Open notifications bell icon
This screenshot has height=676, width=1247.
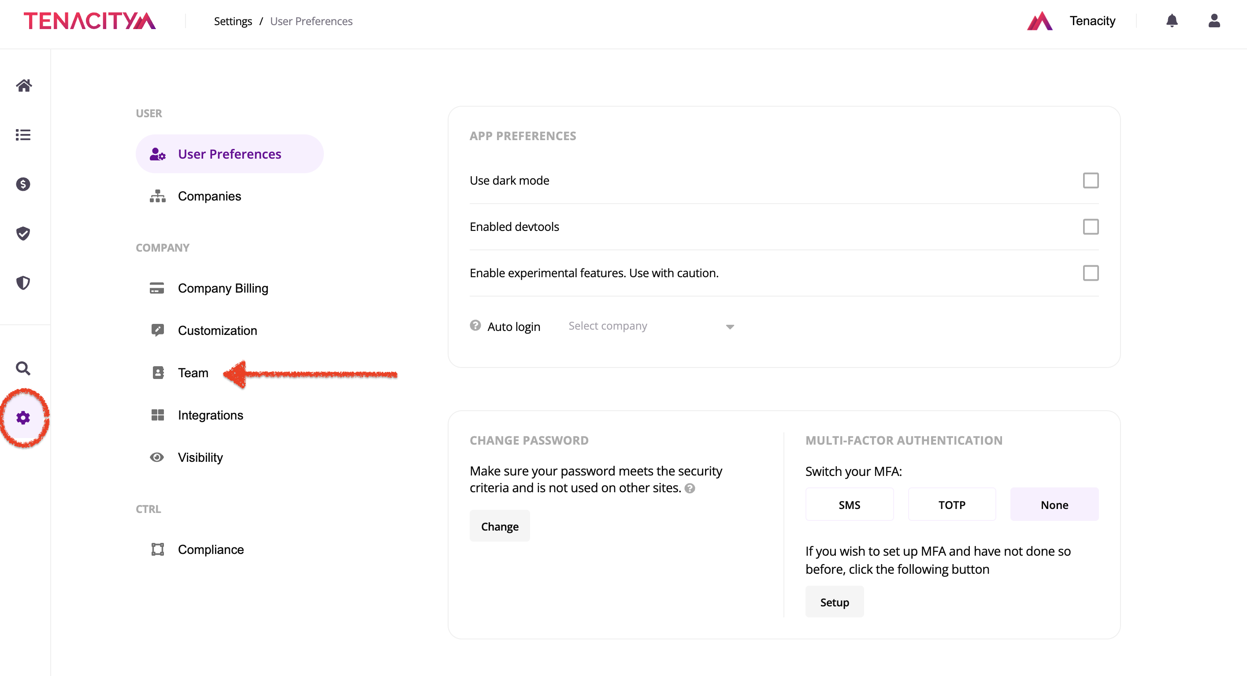click(1172, 21)
